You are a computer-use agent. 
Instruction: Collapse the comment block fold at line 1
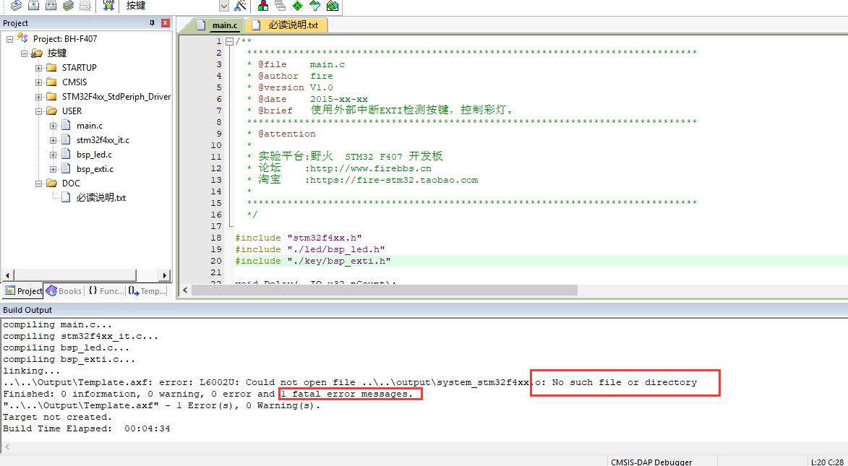point(229,41)
